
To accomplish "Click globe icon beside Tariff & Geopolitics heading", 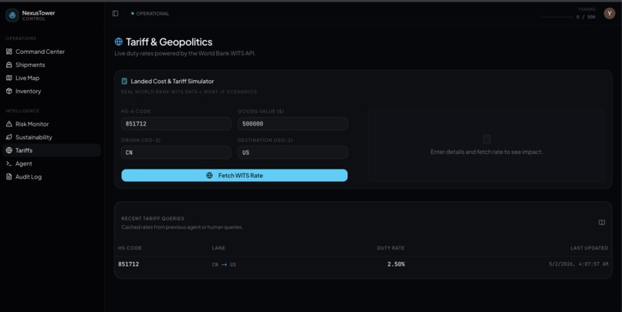I will point(118,42).
